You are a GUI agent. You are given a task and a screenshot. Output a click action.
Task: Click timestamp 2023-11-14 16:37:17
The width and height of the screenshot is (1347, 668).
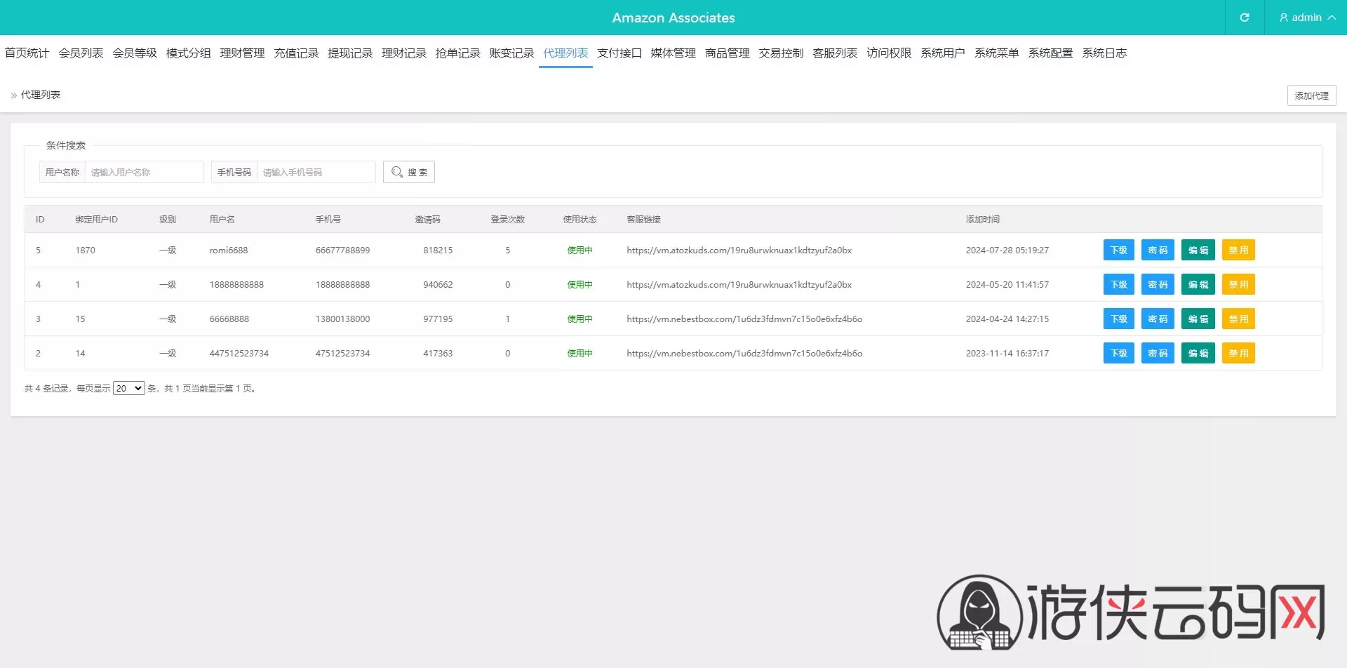point(1007,353)
